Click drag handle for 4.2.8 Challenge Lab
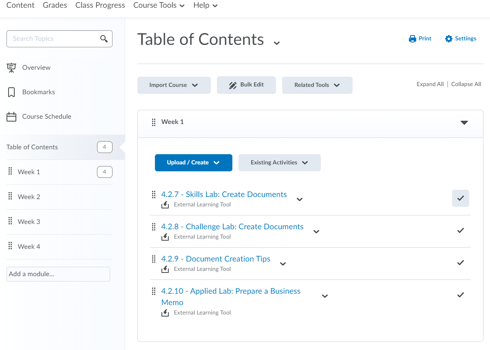 click(x=154, y=227)
